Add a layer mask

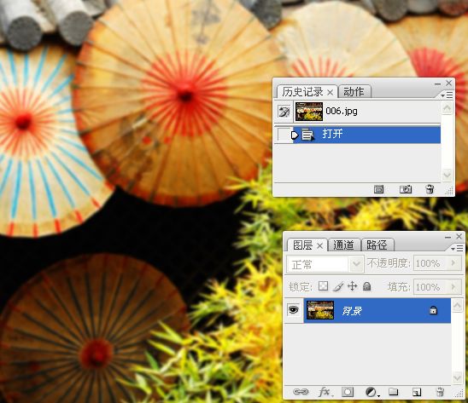click(x=348, y=392)
